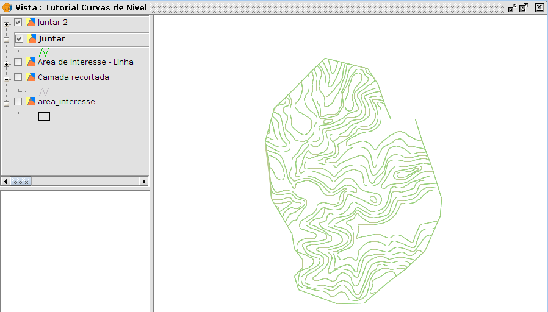The image size is (548, 312).
Task: Show the Camada recortada layer
Action: [x=18, y=77]
